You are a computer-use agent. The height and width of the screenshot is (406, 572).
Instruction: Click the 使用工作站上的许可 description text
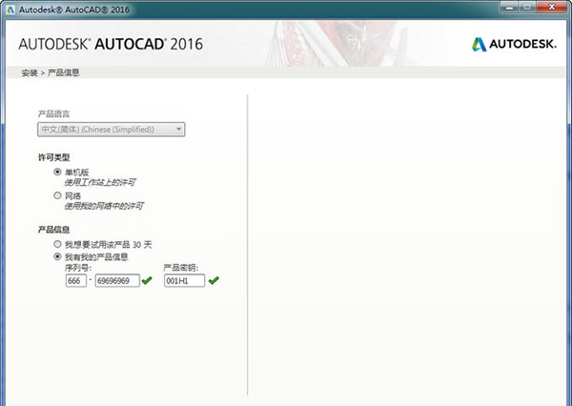(x=100, y=182)
